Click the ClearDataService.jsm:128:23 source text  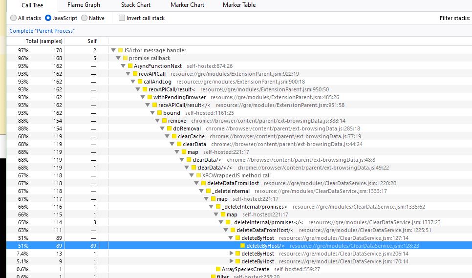pyautogui.click(x=354, y=246)
